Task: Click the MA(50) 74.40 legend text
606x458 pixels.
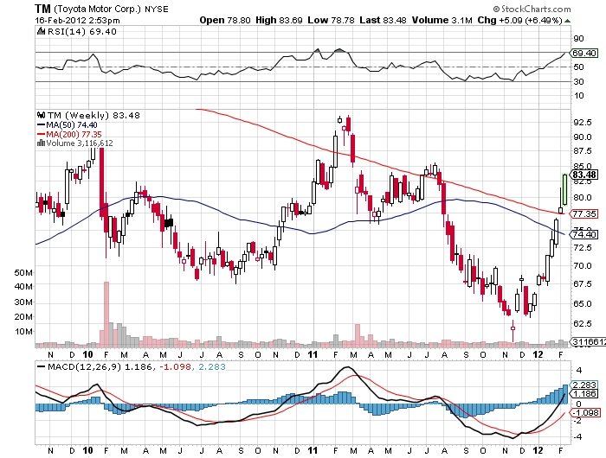Action: (x=72, y=125)
